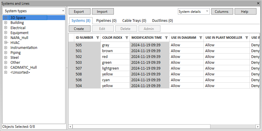Click filter icon in ID NUMBER column
The width and height of the screenshot is (262, 131).
(x=98, y=38)
